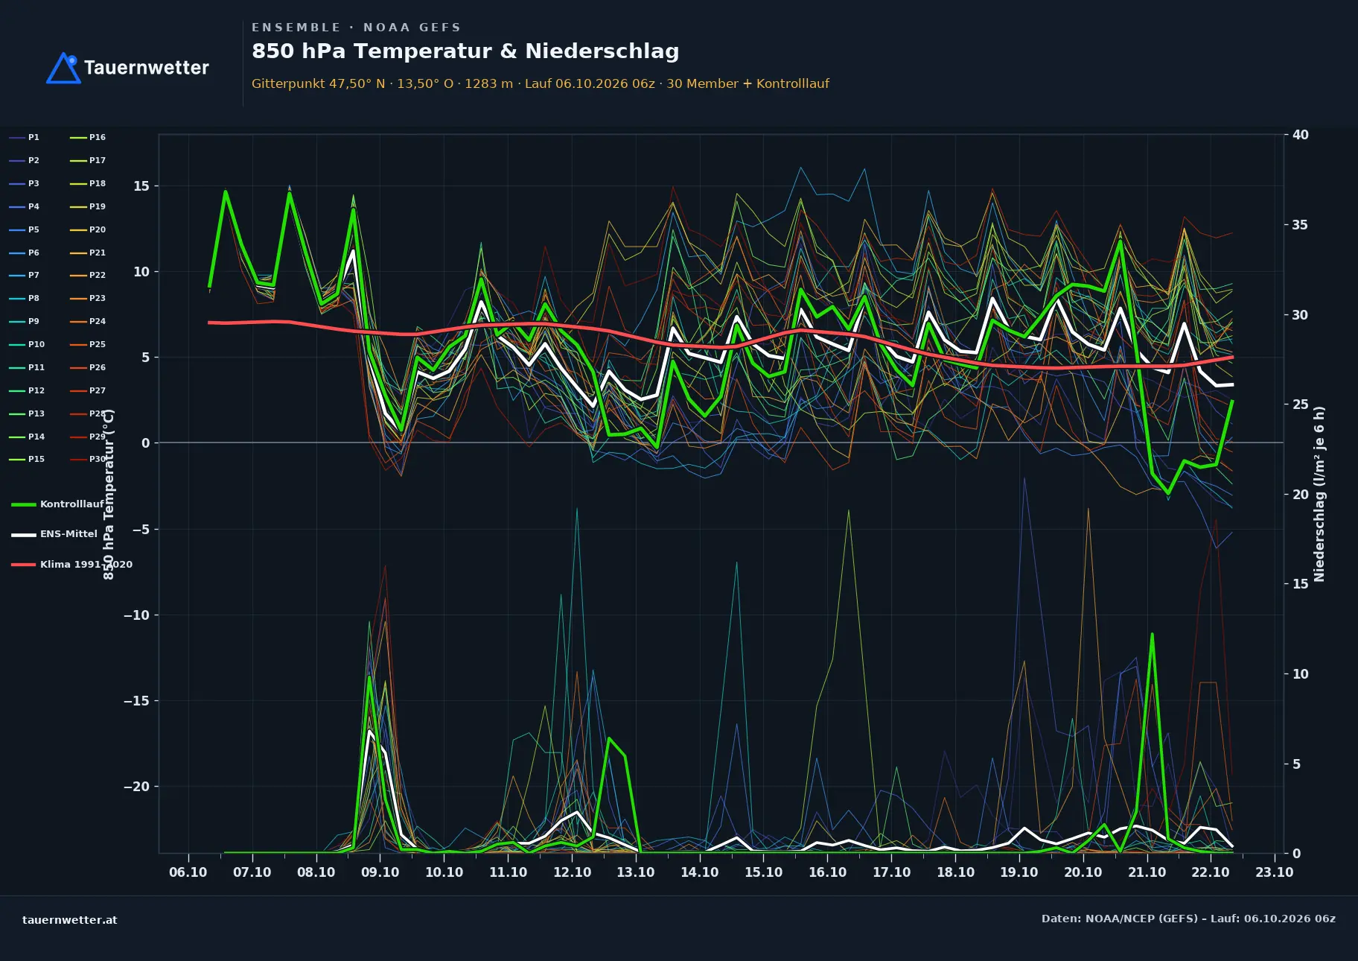Click the −10 temperature axis label
Viewport: 1358px width, 961px height.
click(136, 615)
